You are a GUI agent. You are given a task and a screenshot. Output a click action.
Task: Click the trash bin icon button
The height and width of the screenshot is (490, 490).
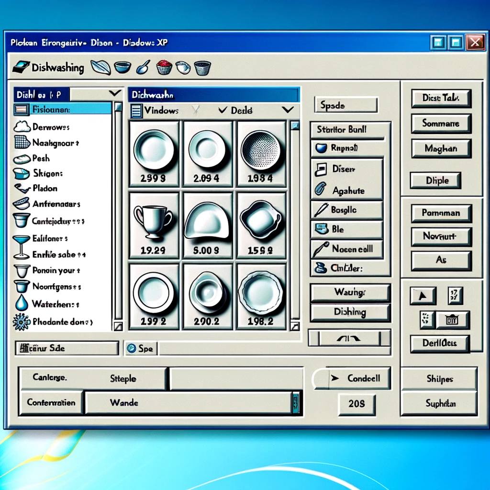pos(452,320)
